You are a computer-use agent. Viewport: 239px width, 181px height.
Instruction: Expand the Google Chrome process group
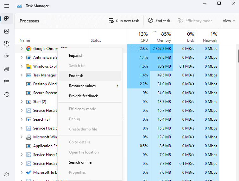coord(22,49)
